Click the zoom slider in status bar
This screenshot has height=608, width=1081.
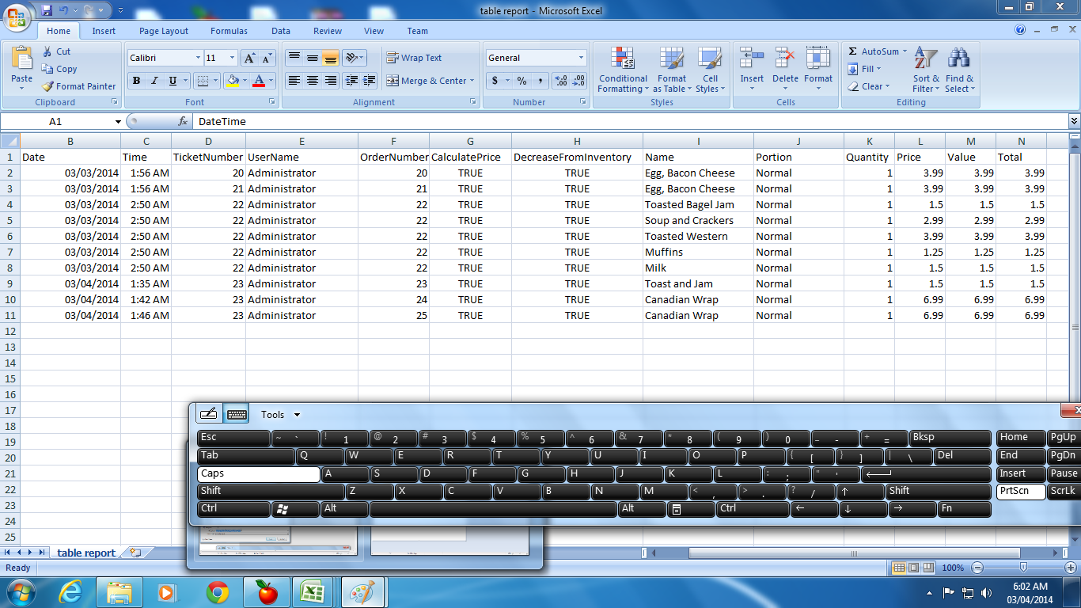[x=1023, y=568]
